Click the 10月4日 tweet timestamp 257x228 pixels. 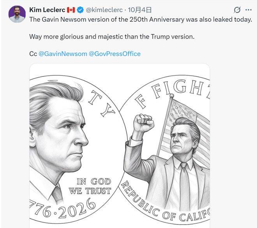140,9
